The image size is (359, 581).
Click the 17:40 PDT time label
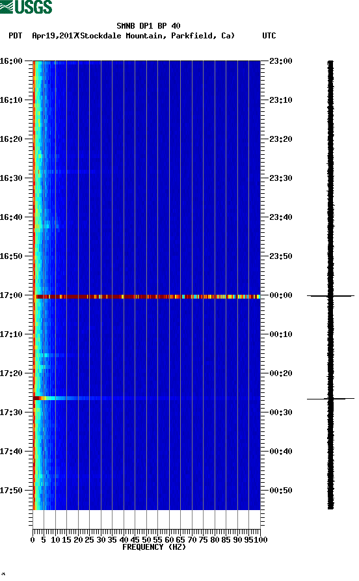coord(11,452)
